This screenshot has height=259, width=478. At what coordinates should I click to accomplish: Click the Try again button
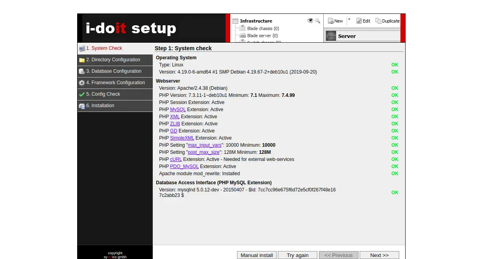(298, 255)
